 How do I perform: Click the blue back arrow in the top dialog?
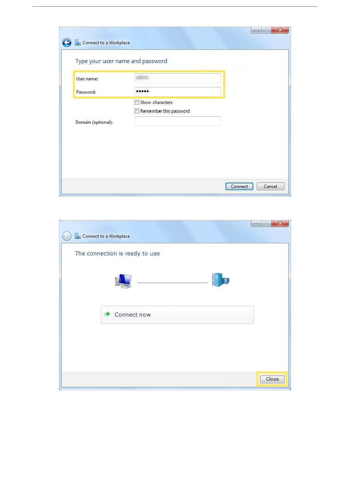click(x=67, y=43)
